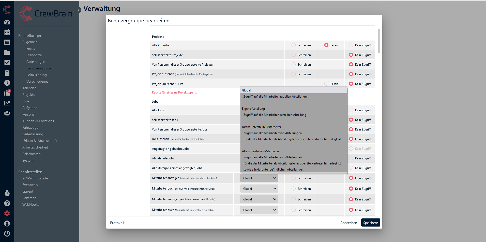Click the help question mark icon

[x=7, y=203]
